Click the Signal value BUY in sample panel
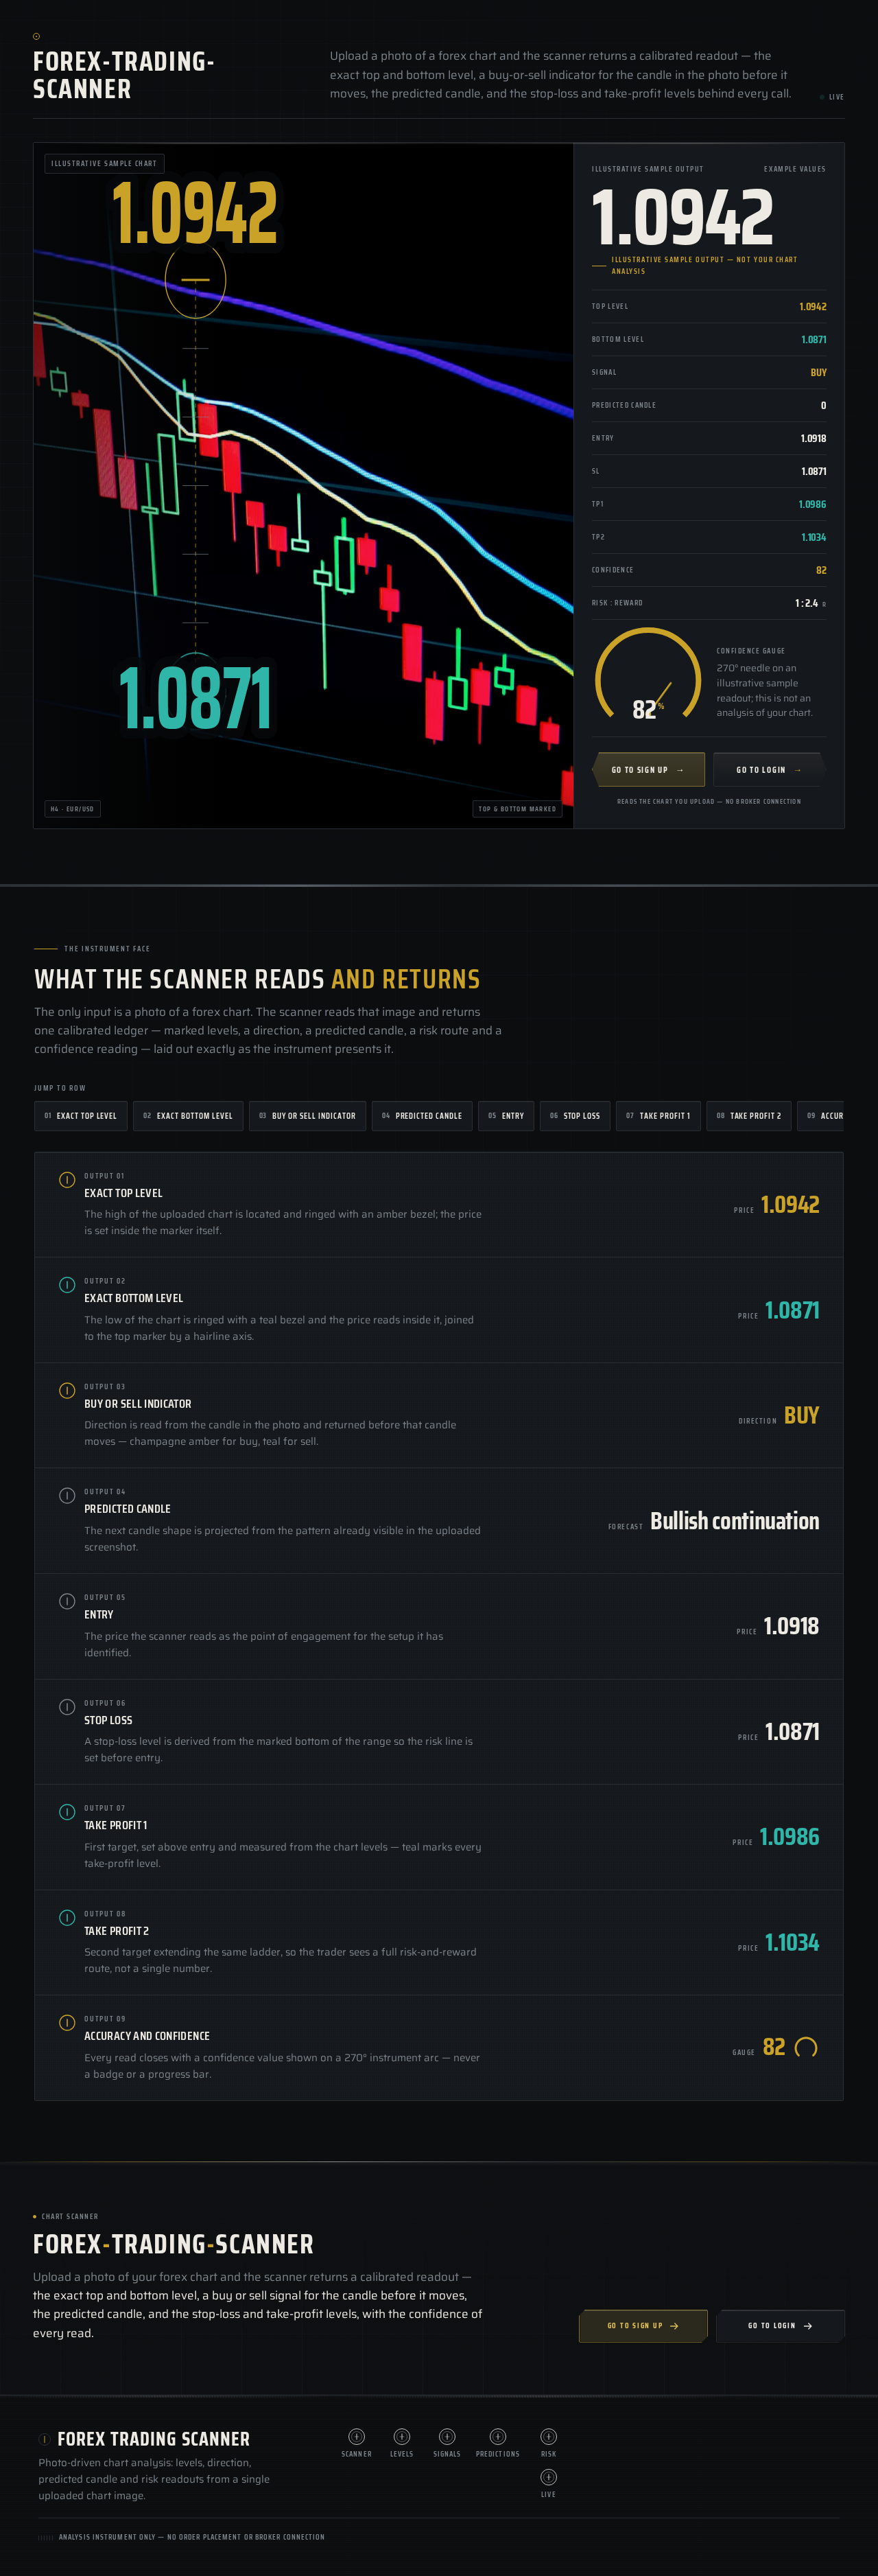 [818, 372]
